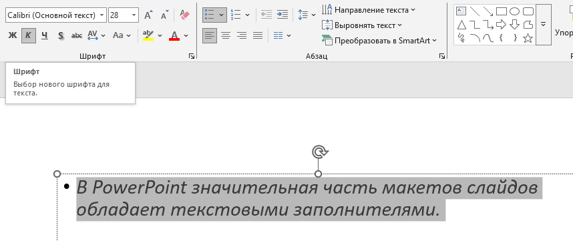Screen dimensions: 573x241
Task: Decrease the font size with the small A button
Action: point(164,15)
